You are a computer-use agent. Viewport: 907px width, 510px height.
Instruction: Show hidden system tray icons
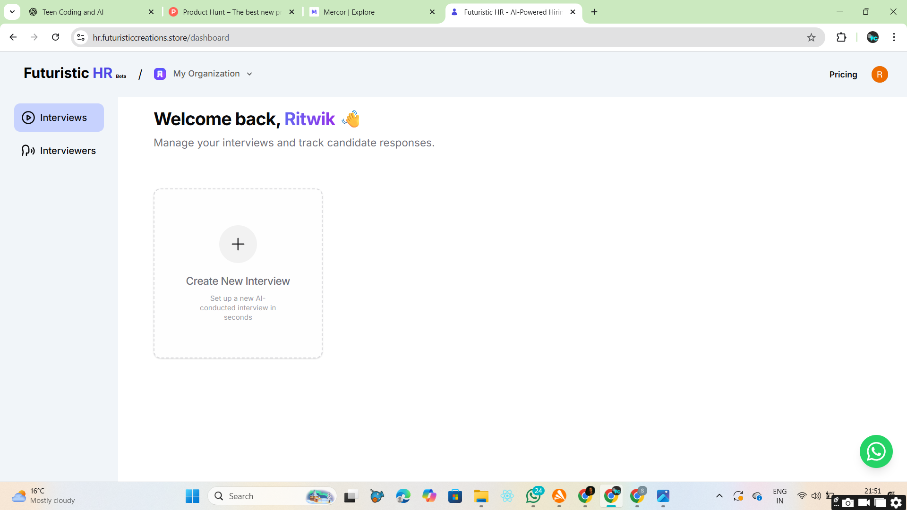tap(719, 496)
